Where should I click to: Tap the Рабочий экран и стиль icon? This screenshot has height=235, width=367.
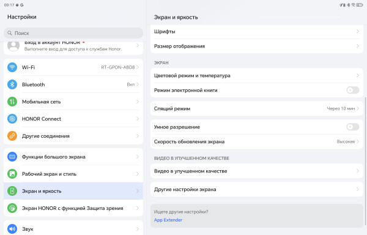(x=12, y=174)
